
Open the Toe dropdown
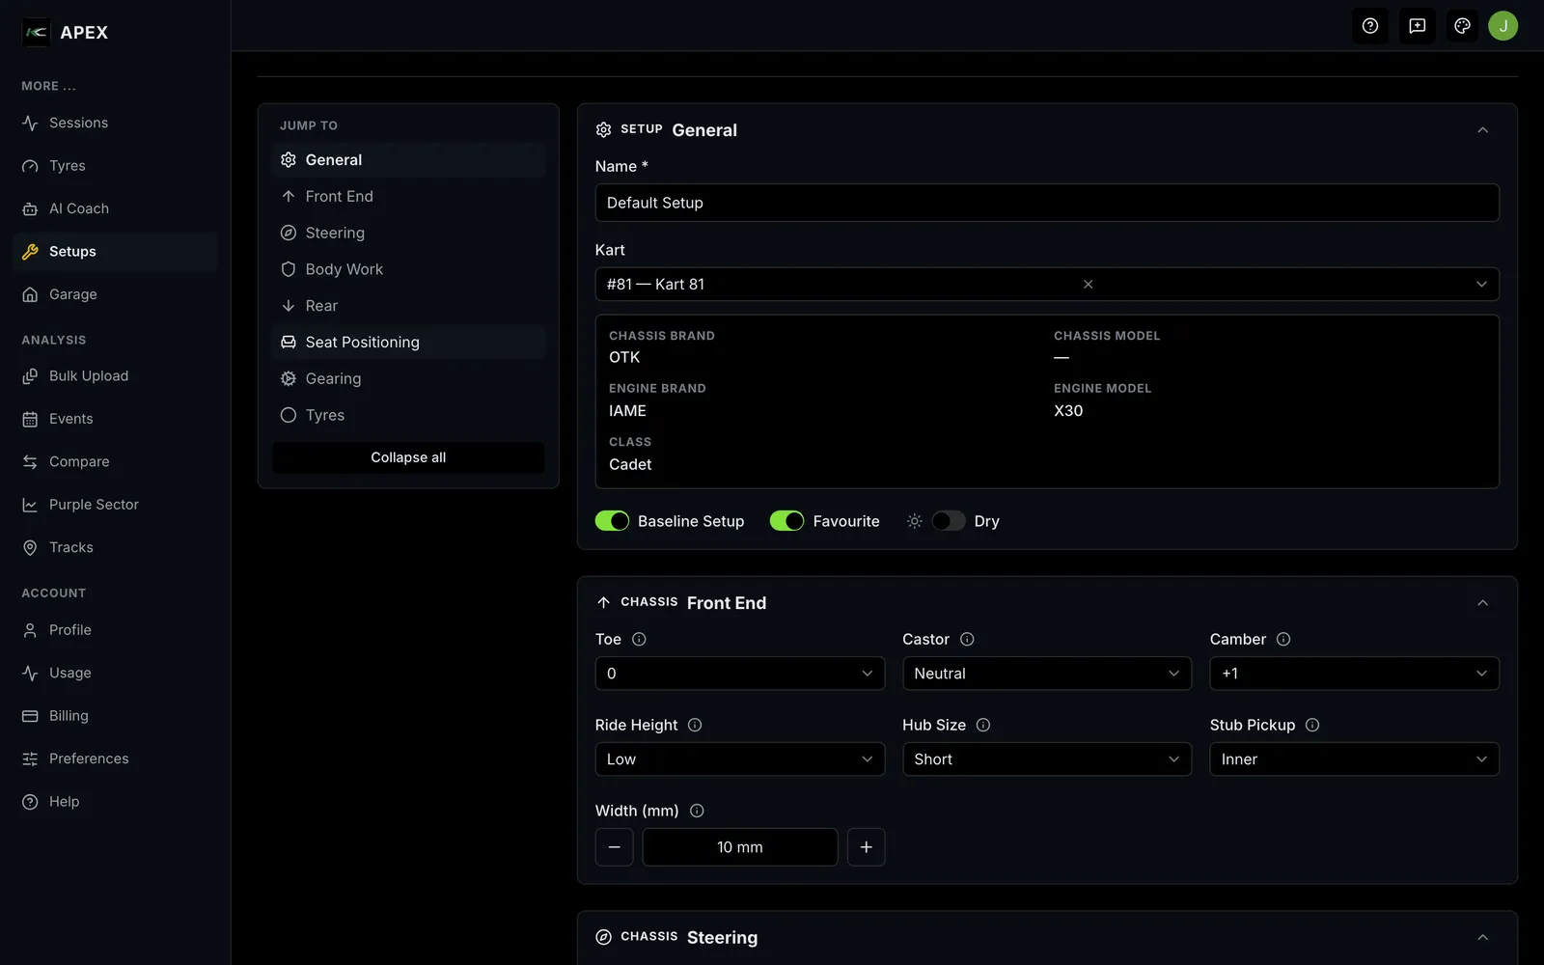click(740, 674)
